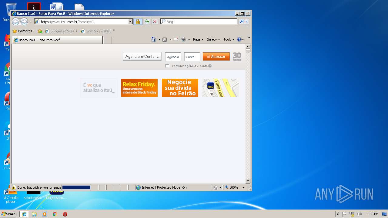This screenshot has width=388, height=218.
Task: Open Google Chrome from the taskbar
Action: (55, 214)
